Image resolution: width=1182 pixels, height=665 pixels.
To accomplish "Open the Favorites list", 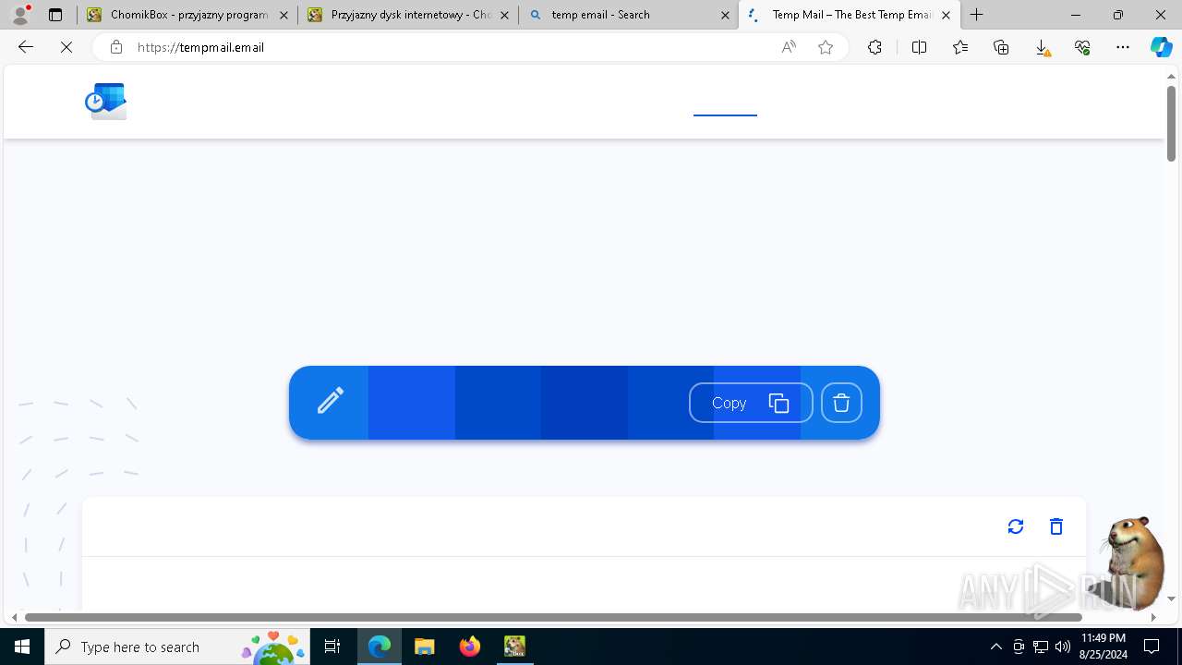I will coord(960,47).
